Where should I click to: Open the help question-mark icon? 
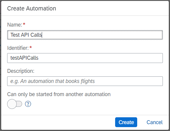coord(28,104)
